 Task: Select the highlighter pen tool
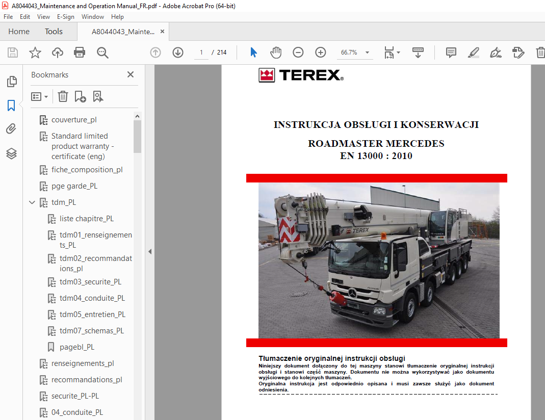point(474,52)
